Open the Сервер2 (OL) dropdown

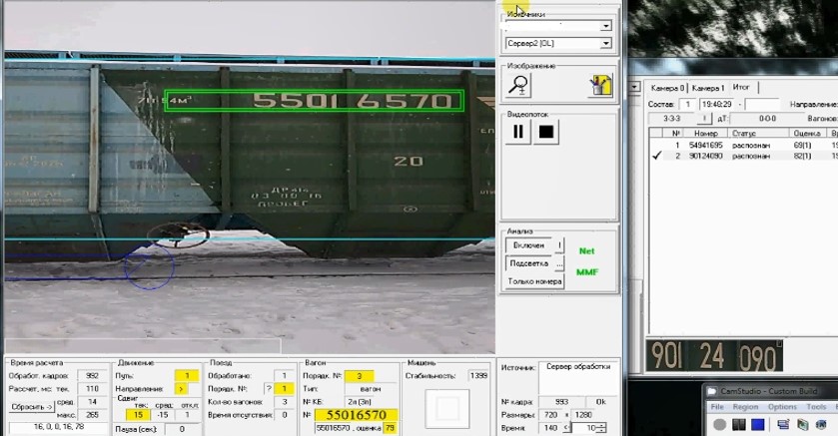(605, 44)
